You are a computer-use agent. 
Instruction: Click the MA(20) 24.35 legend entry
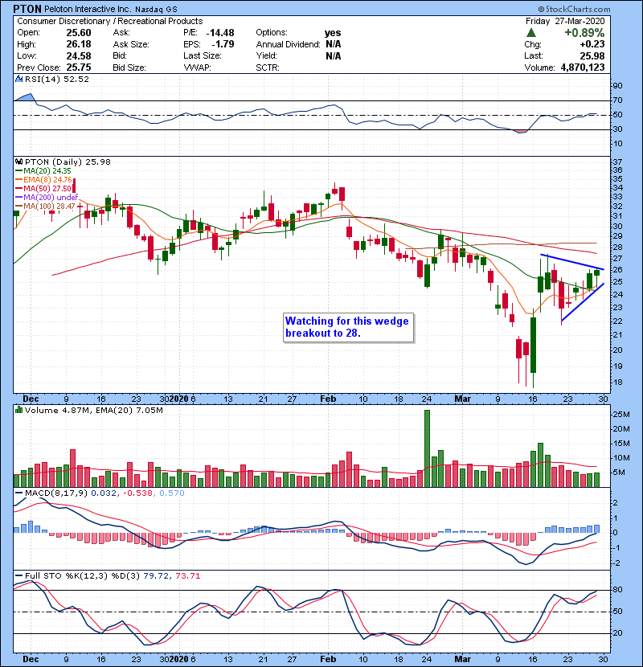click(x=47, y=171)
